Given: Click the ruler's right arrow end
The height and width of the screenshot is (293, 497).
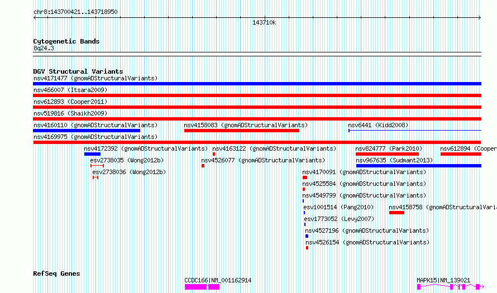Looking at the screenshot, I should click(x=480, y=18).
